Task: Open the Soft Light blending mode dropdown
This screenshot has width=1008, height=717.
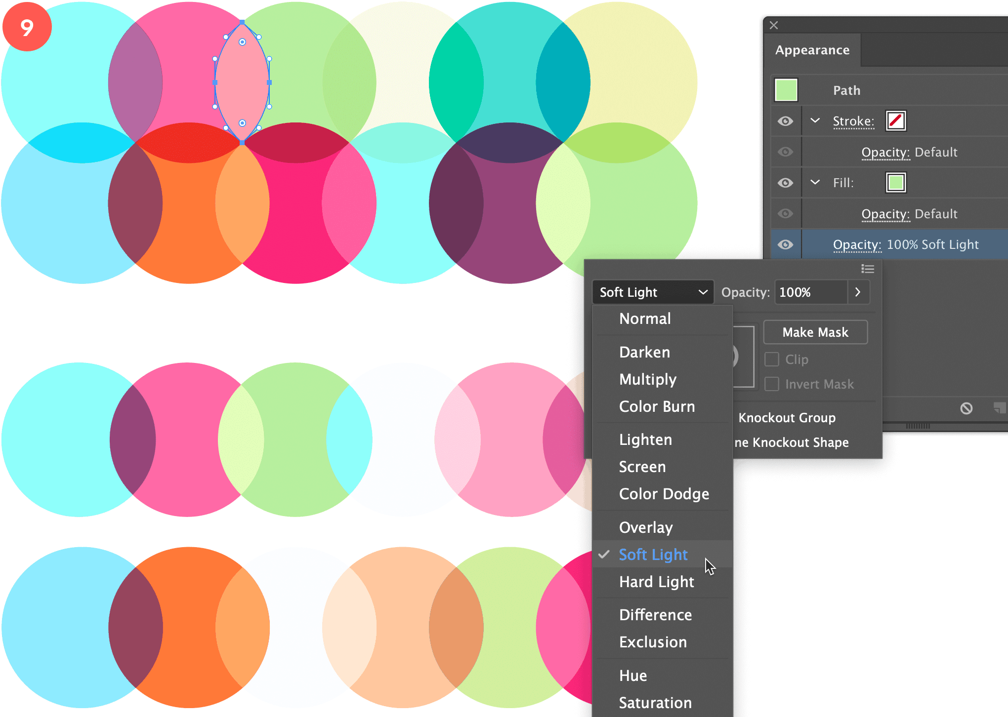Action: (x=653, y=292)
